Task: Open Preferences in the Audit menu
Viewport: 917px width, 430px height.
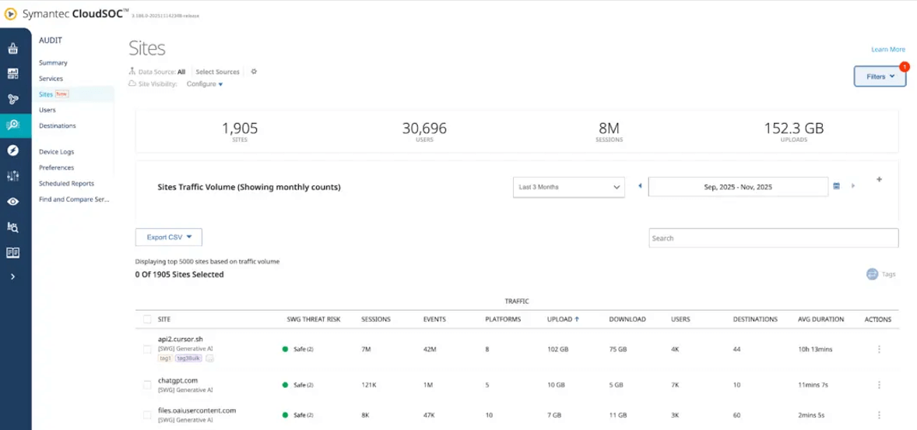Action: 56,167
